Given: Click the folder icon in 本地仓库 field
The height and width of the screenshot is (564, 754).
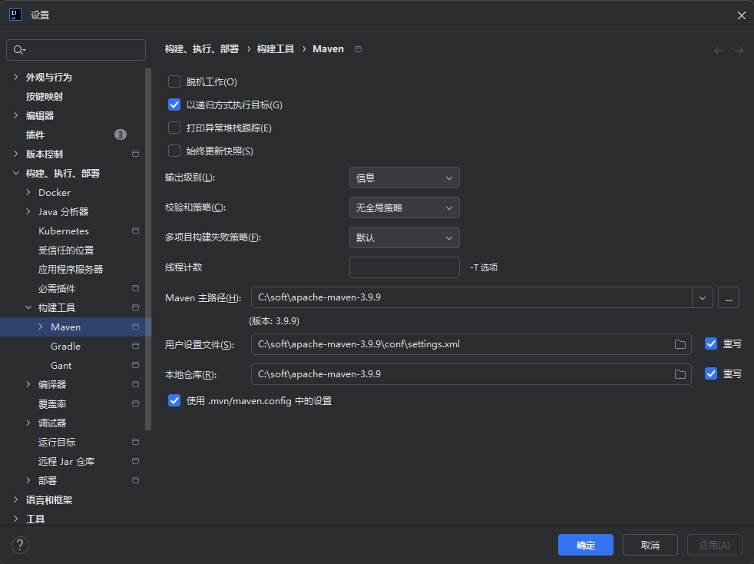Looking at the screenshot, I should pyautogui.click(x=680, y=374).
